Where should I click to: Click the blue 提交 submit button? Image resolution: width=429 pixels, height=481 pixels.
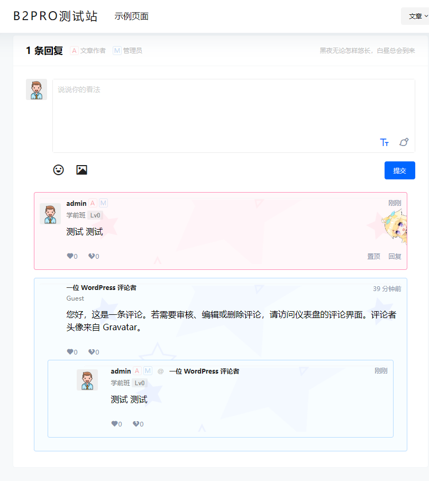coord(399,170)
